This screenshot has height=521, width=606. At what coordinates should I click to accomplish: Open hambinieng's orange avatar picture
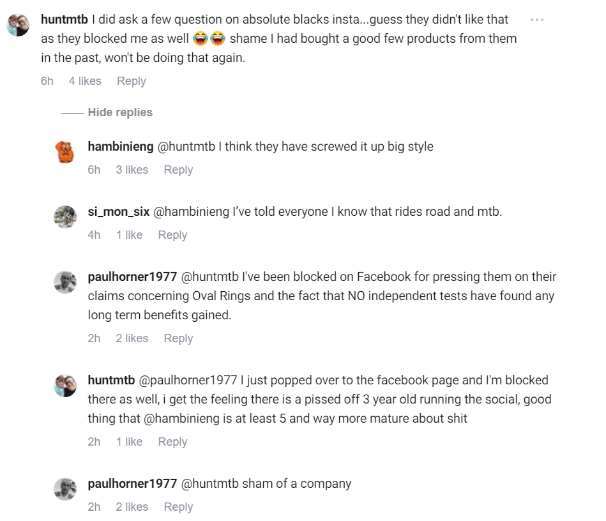[65, 152]
